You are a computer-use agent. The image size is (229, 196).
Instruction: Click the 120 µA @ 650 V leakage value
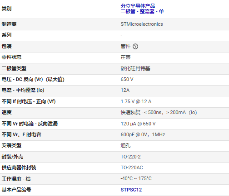[138, 124]
